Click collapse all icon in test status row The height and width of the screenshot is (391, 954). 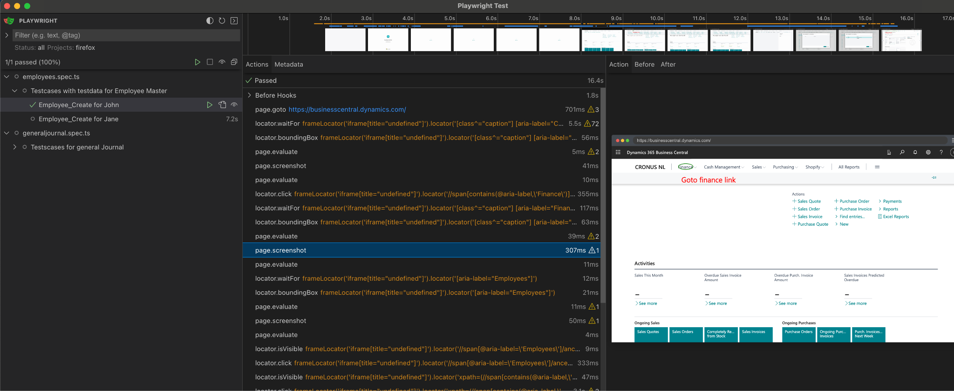pos(234,62)
